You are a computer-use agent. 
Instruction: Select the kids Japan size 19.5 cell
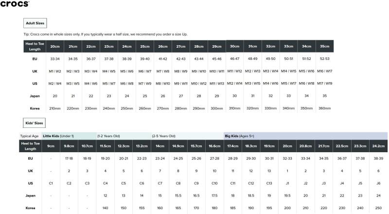pyautogui.click(x=287, y=196)
